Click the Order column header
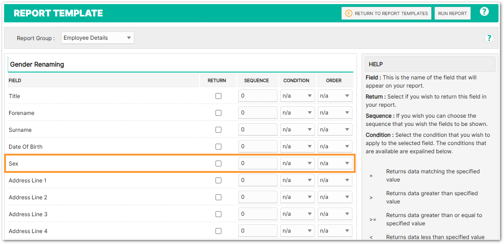The image size is (504, 244). tap(334, 81)
